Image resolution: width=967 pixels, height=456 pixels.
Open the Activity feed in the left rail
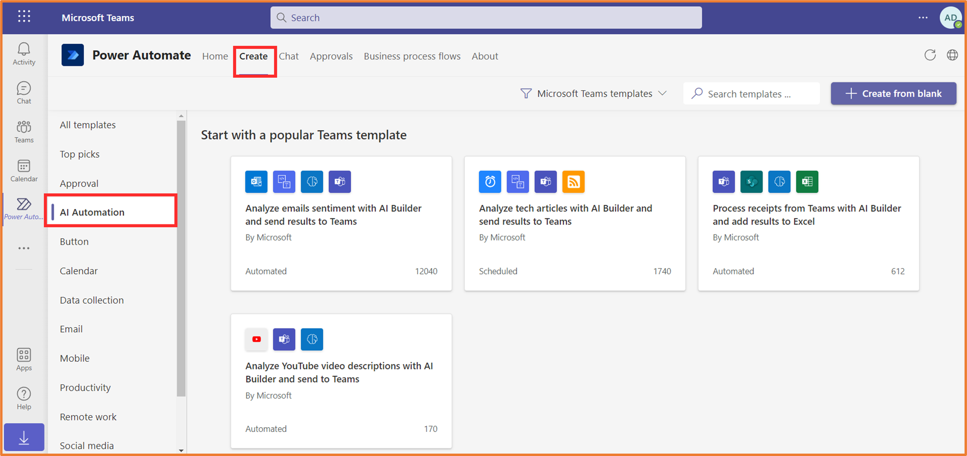(23, 53)
